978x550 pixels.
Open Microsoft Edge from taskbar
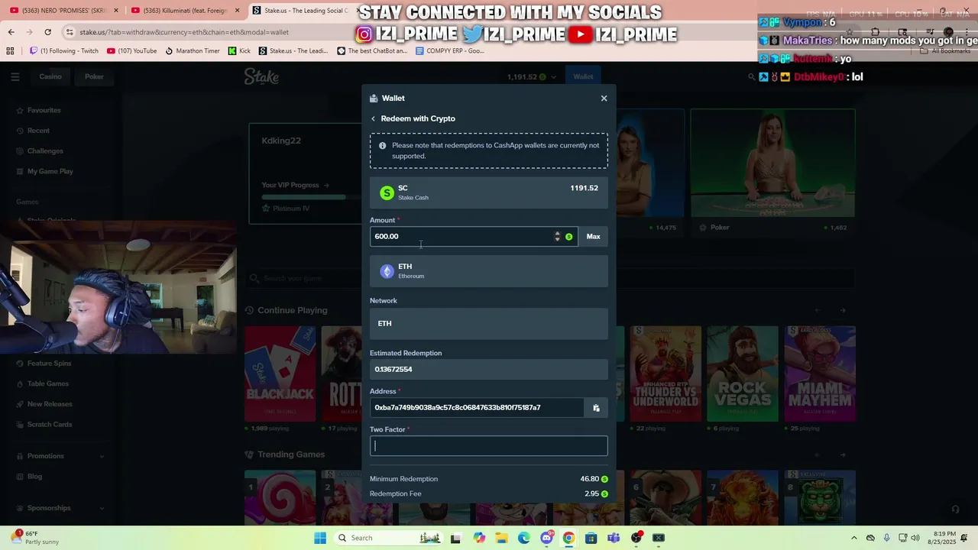(x=523, y=538)
